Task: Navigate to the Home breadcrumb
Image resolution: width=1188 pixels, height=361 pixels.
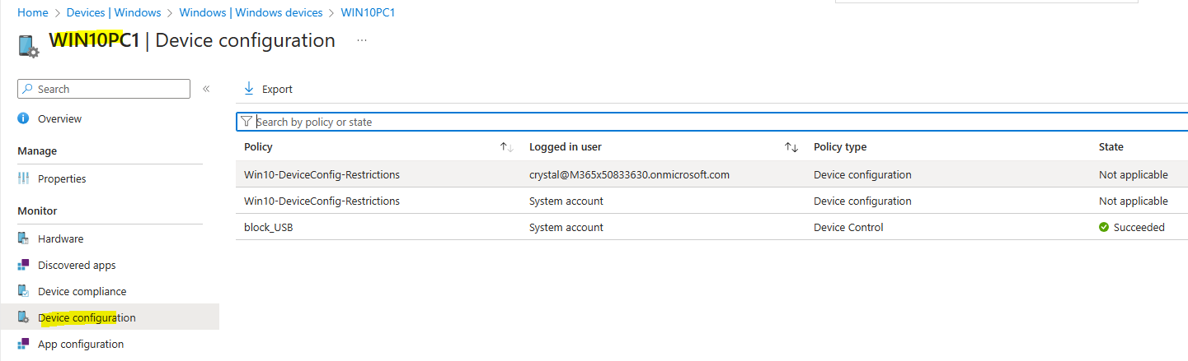Action: 32,12
